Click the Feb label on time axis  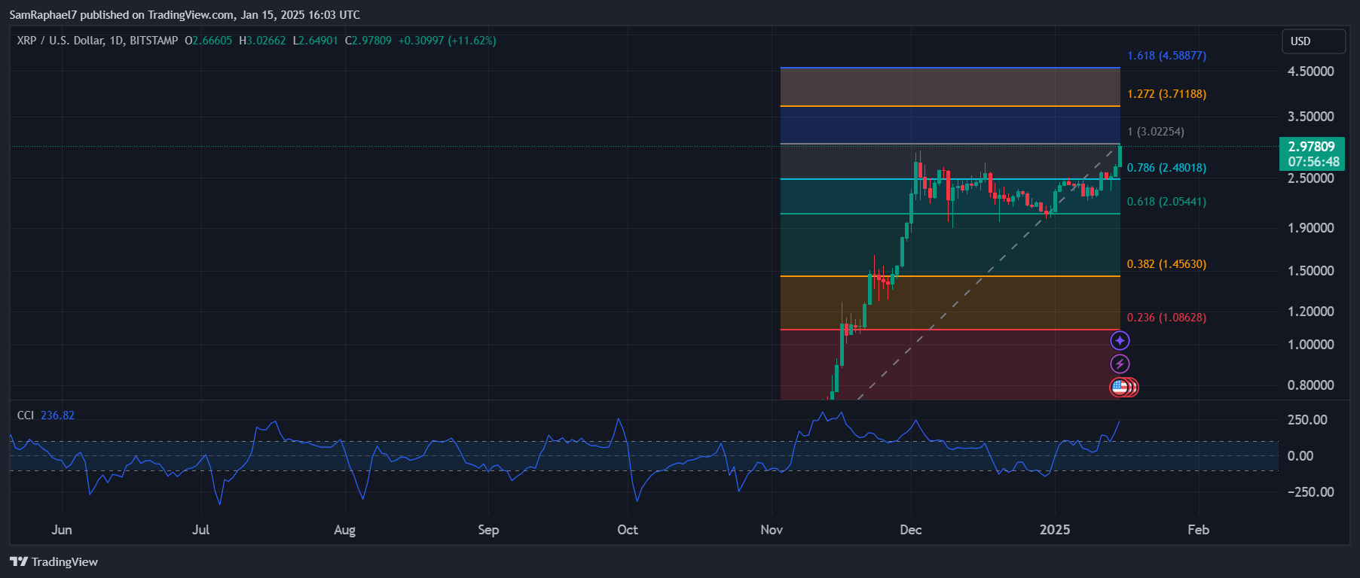point(1199,530)
